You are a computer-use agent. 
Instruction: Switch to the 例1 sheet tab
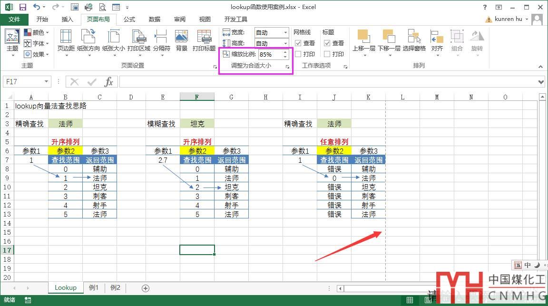click(x=94, y=288)
